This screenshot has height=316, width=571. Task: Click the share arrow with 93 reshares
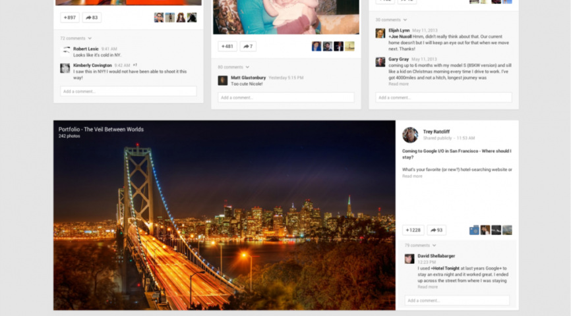[436, 230]
